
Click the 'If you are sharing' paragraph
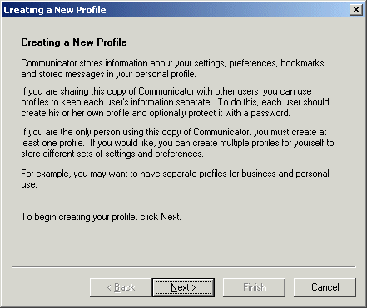175,102
